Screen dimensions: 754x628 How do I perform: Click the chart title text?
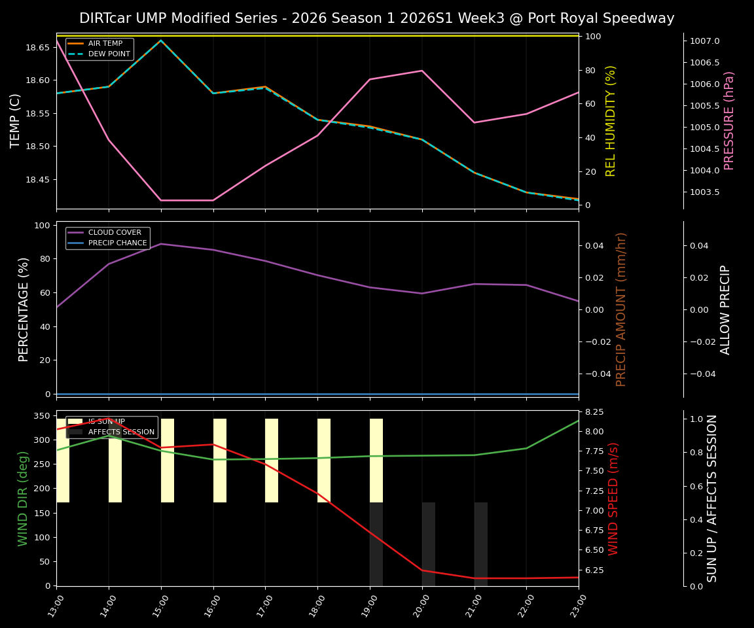(376, 18)
